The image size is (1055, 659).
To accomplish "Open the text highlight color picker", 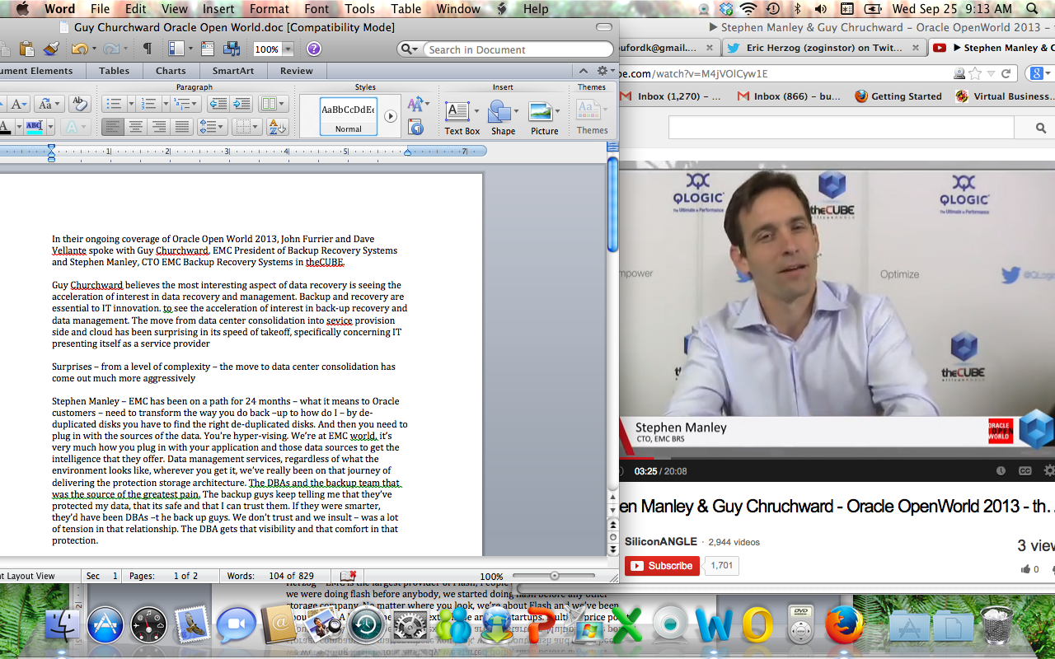I will coord(51,127).
